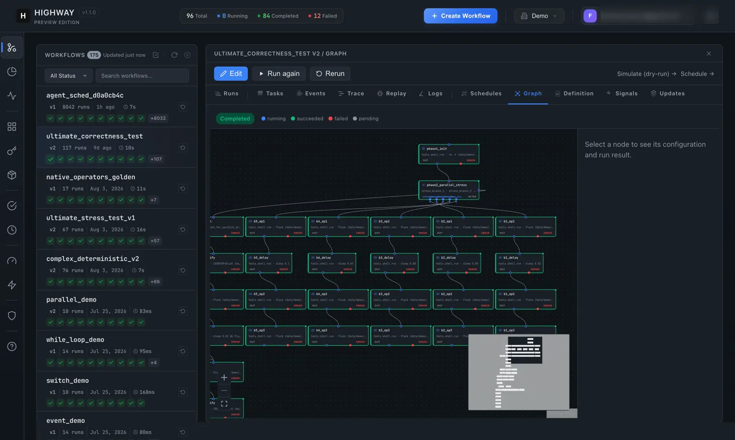Click rerun icon on native_operators_golden row

pyautogui.click(x=183, y=188)
